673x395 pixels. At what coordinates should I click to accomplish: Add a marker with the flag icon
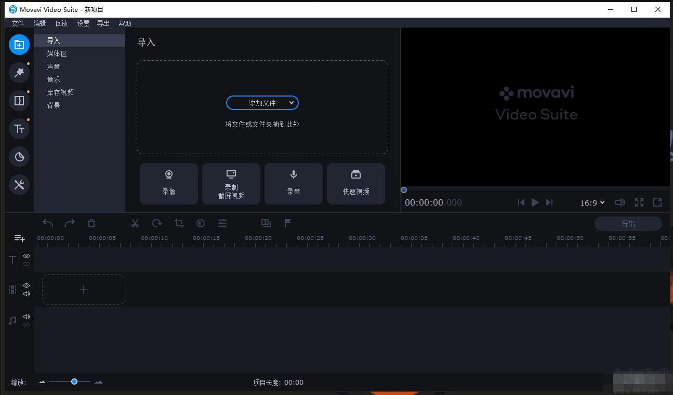287,222
